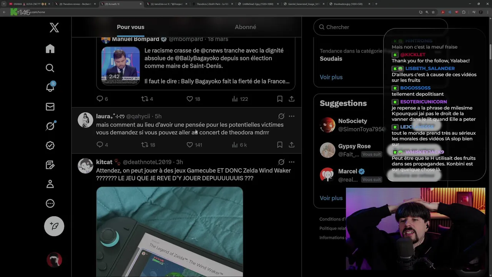The width and height of the screenshot is (492, 277).
Task: Go to Home via house icon
Action: (x=50, y=48)
